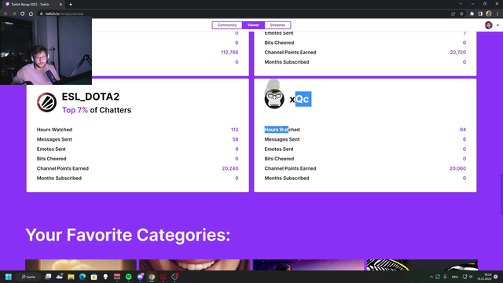Click xQc Channel Points Earned 20,060
The width and height of the screenshot is (503, 283).
click(x=457, y=168)
